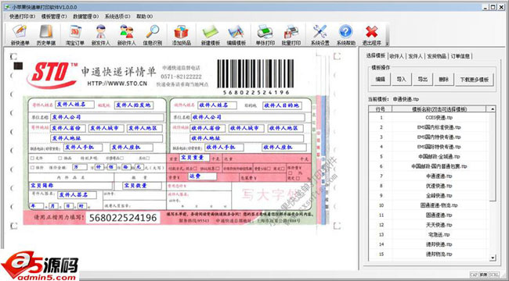Screen dimensions: 509x281
Task: Switch to the 选择模板 tab
Action: click(376, 55)
